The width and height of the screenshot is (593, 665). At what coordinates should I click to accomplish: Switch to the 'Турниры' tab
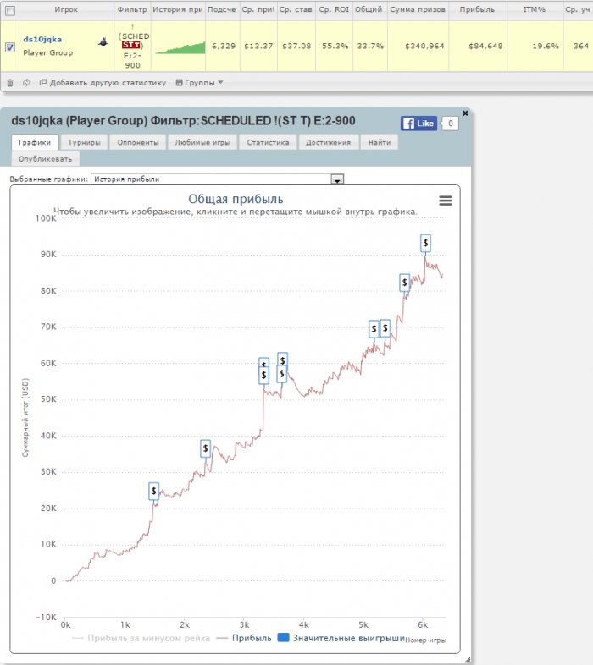(x=85, y=142)
